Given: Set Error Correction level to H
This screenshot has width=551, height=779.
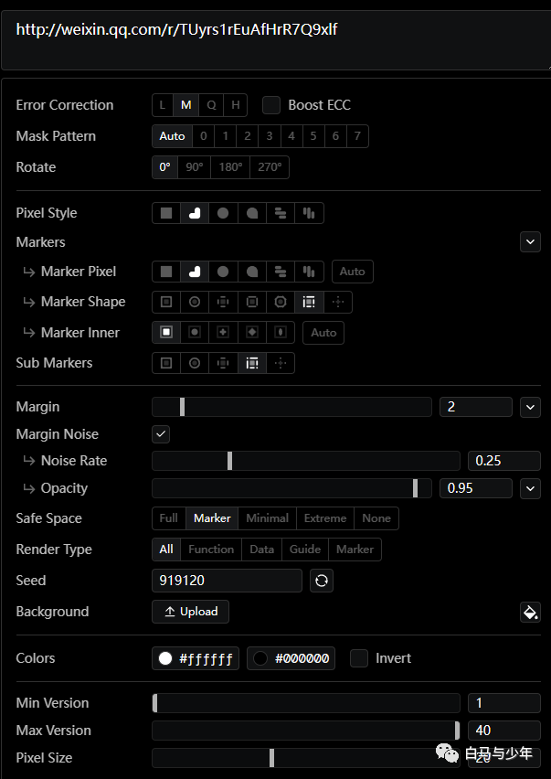Looking at the screenshot, I should [x=235, y=105].
